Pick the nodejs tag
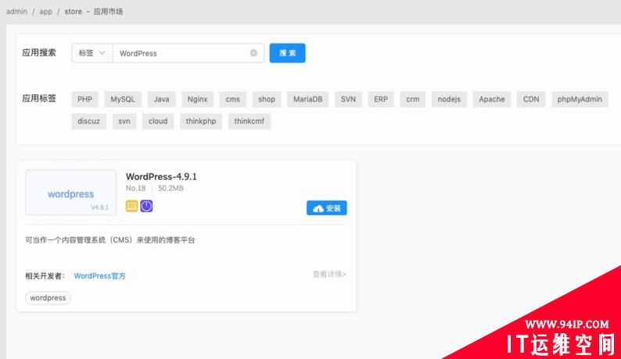The image size is (621, 359). (449, 99)
